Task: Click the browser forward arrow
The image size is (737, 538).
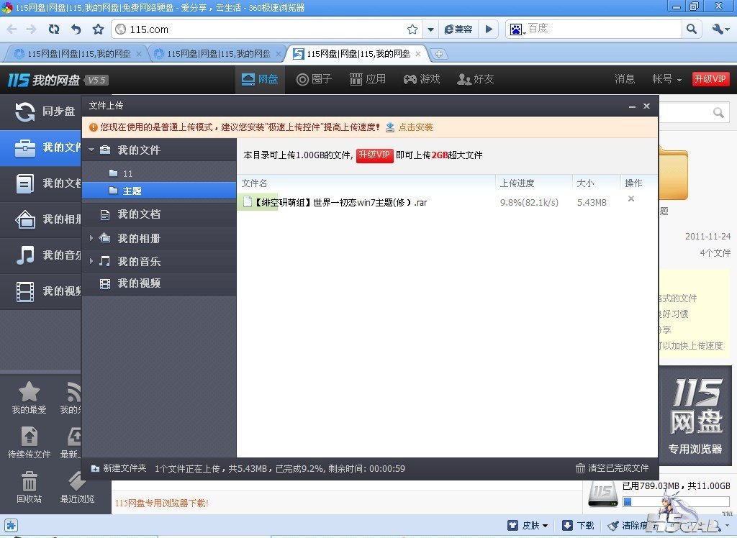Action: [x=31, y=29]
